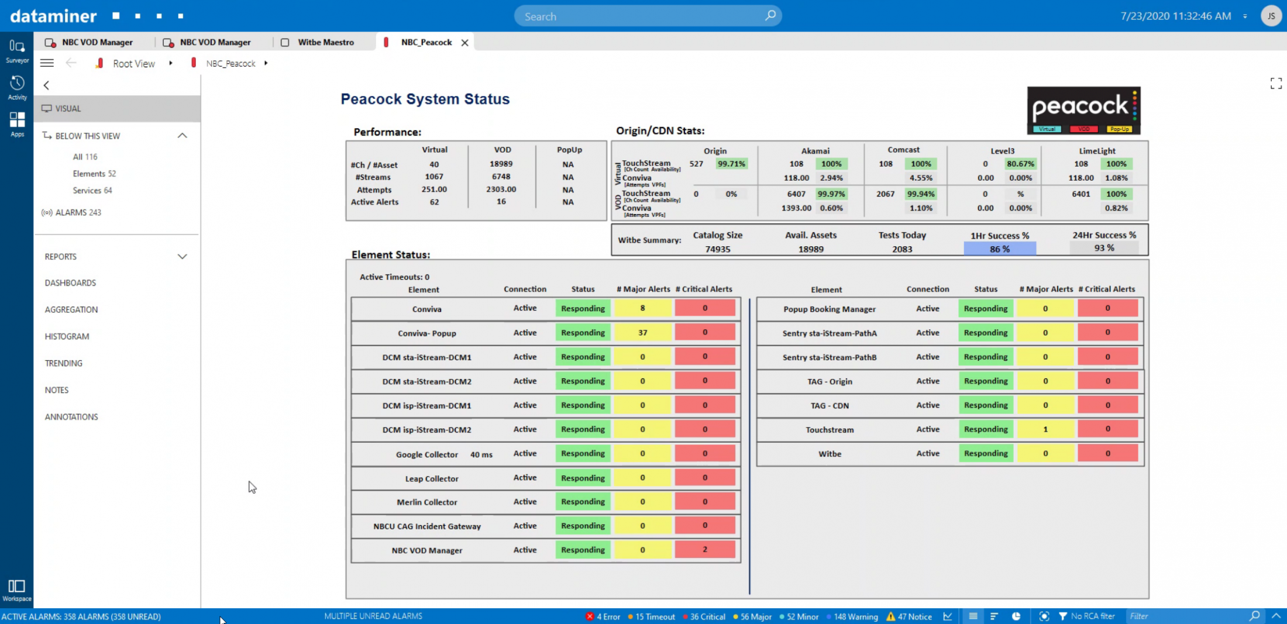The image size is (1287, 624).
Task: Click the RCA filter funnel icon
Action: (x=1063, y=616)
